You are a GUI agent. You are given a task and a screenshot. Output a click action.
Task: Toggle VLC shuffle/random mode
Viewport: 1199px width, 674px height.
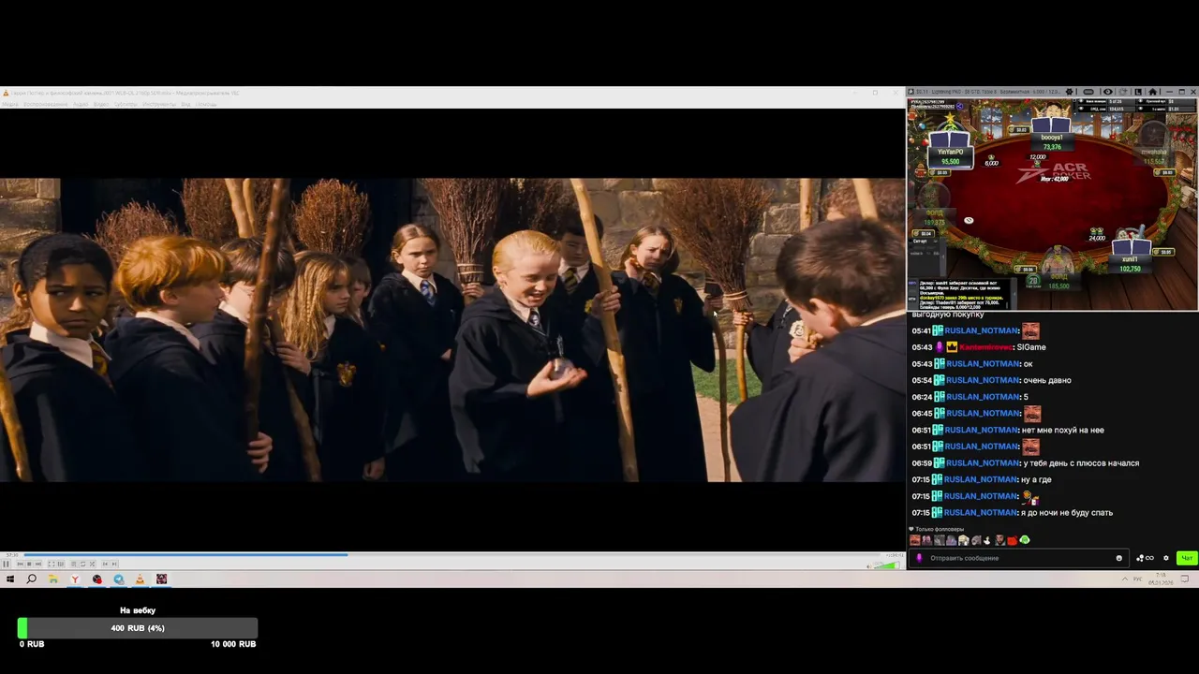[x=92, y=564]
